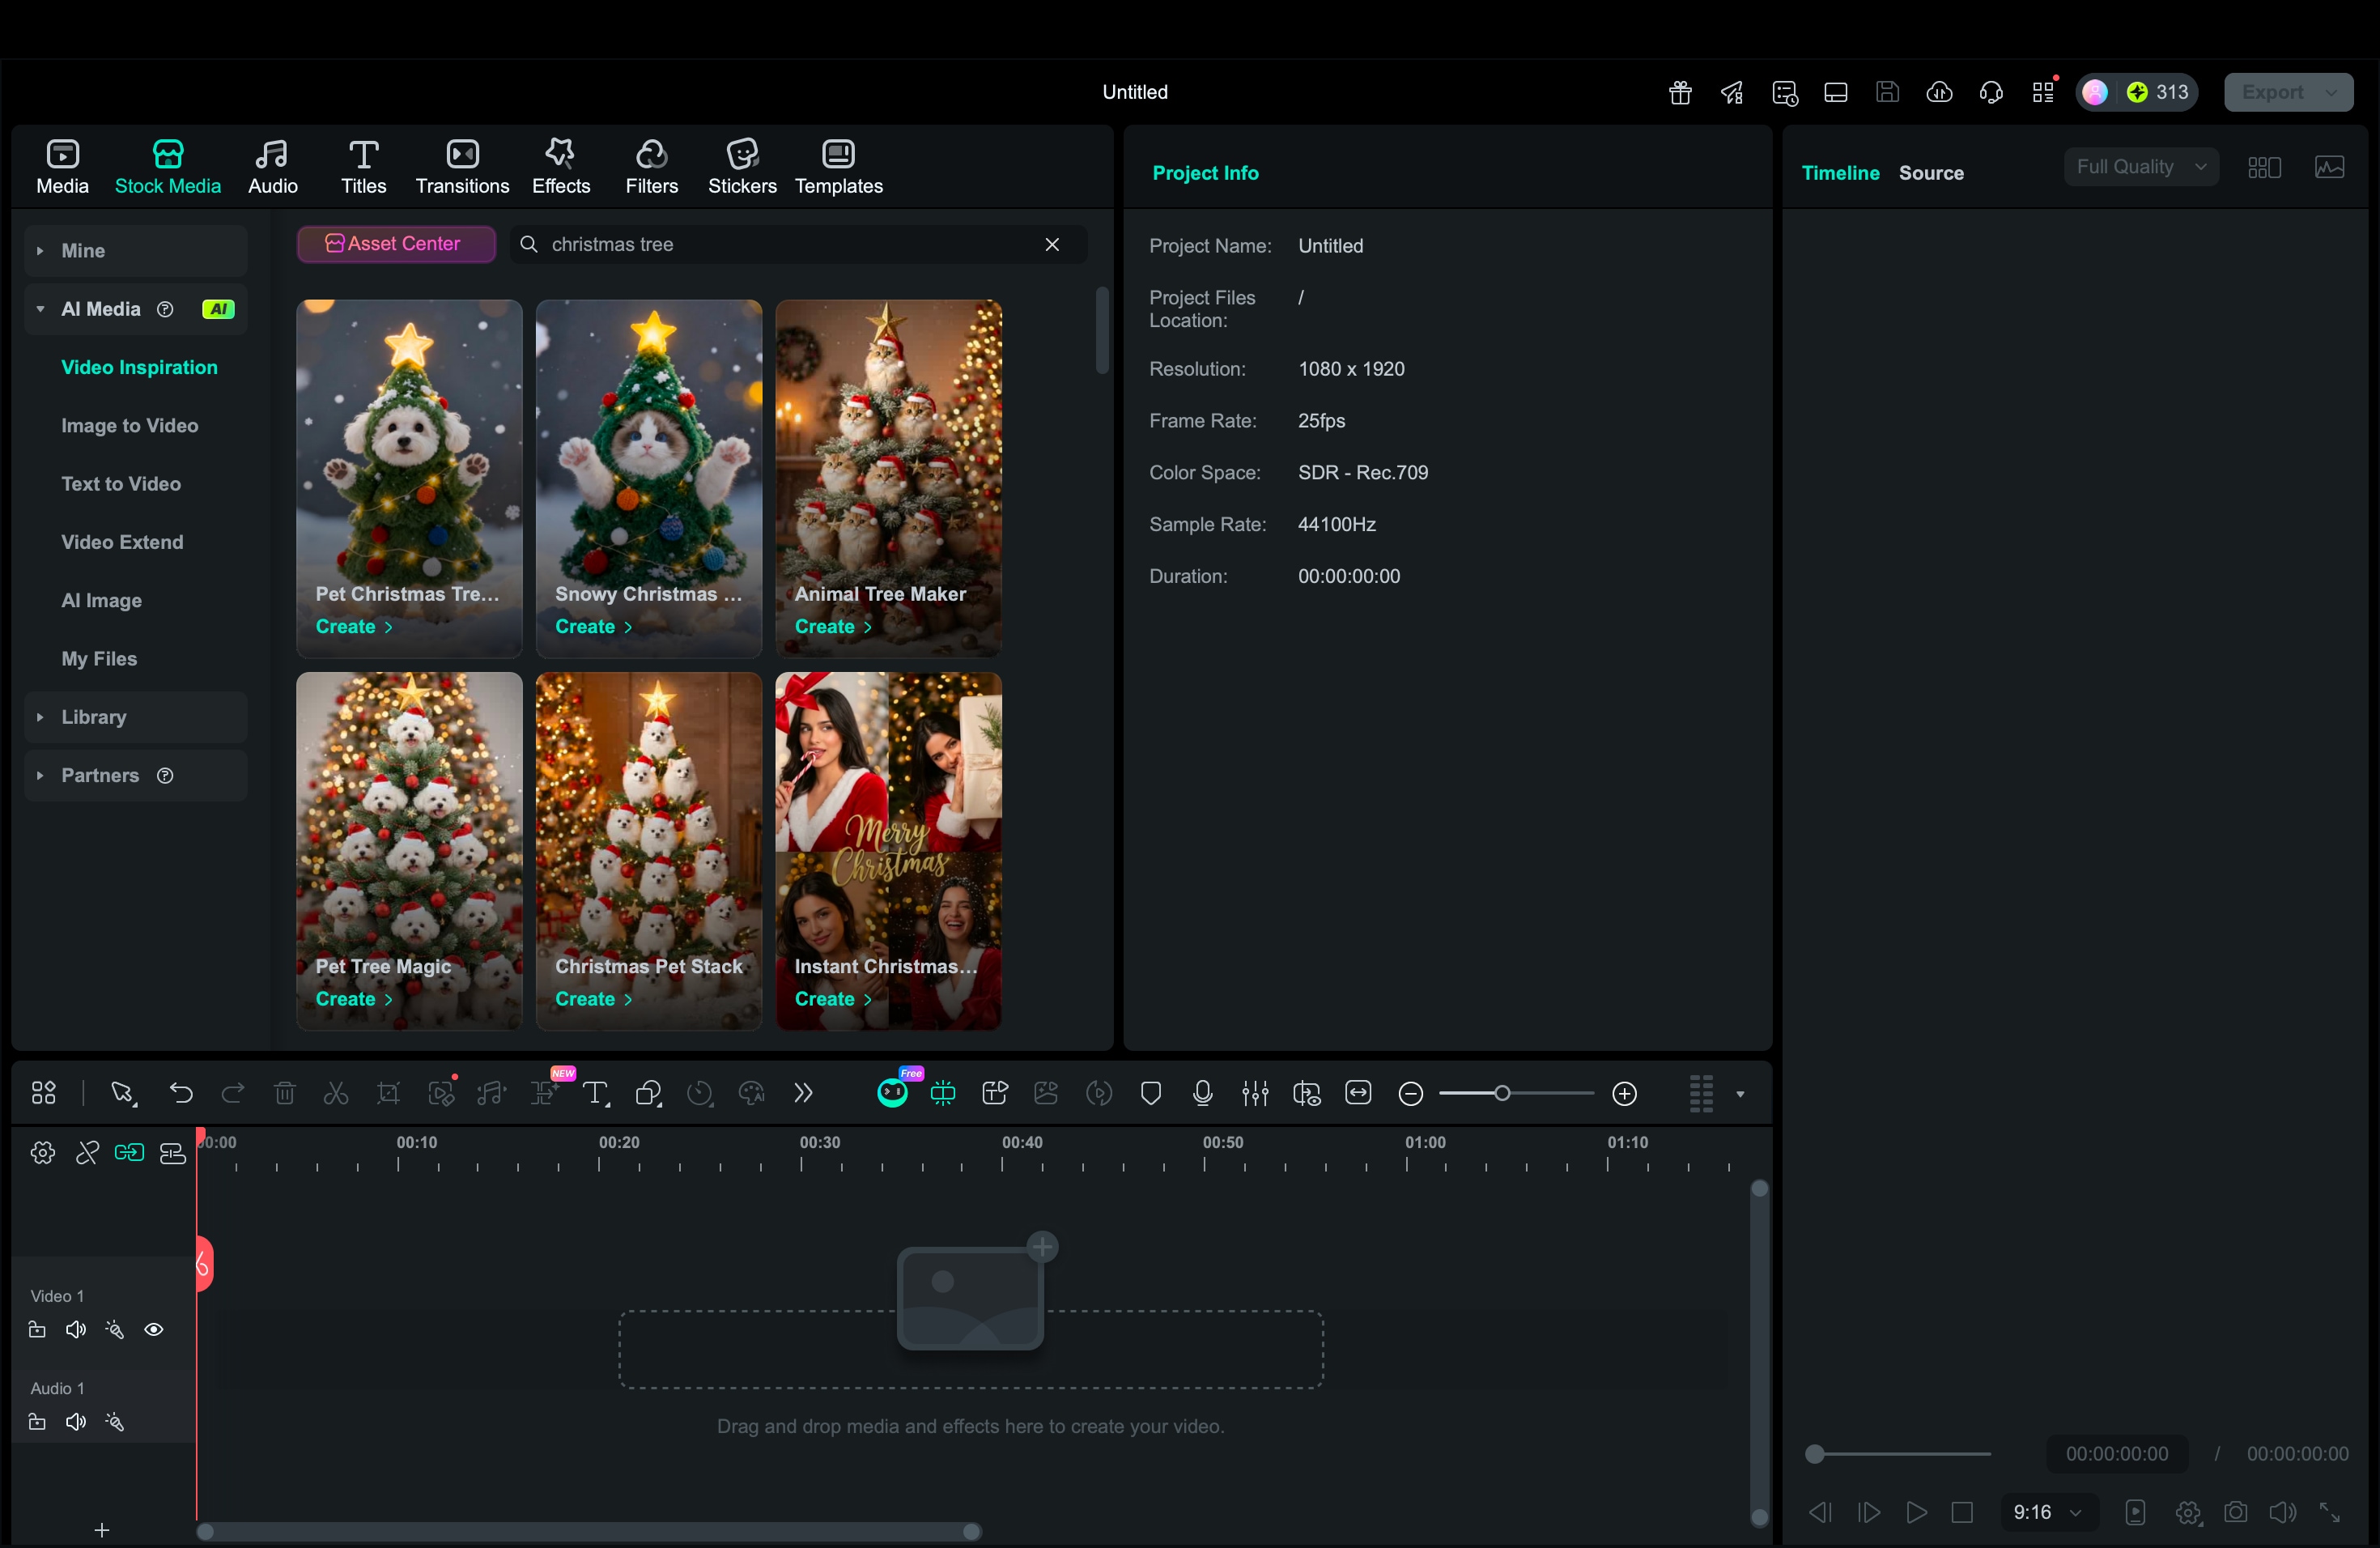Image resolution: width=2380 pixels, height=1548 pixels.
Task: Lock the Audio 1 track
Action: 37,1422
